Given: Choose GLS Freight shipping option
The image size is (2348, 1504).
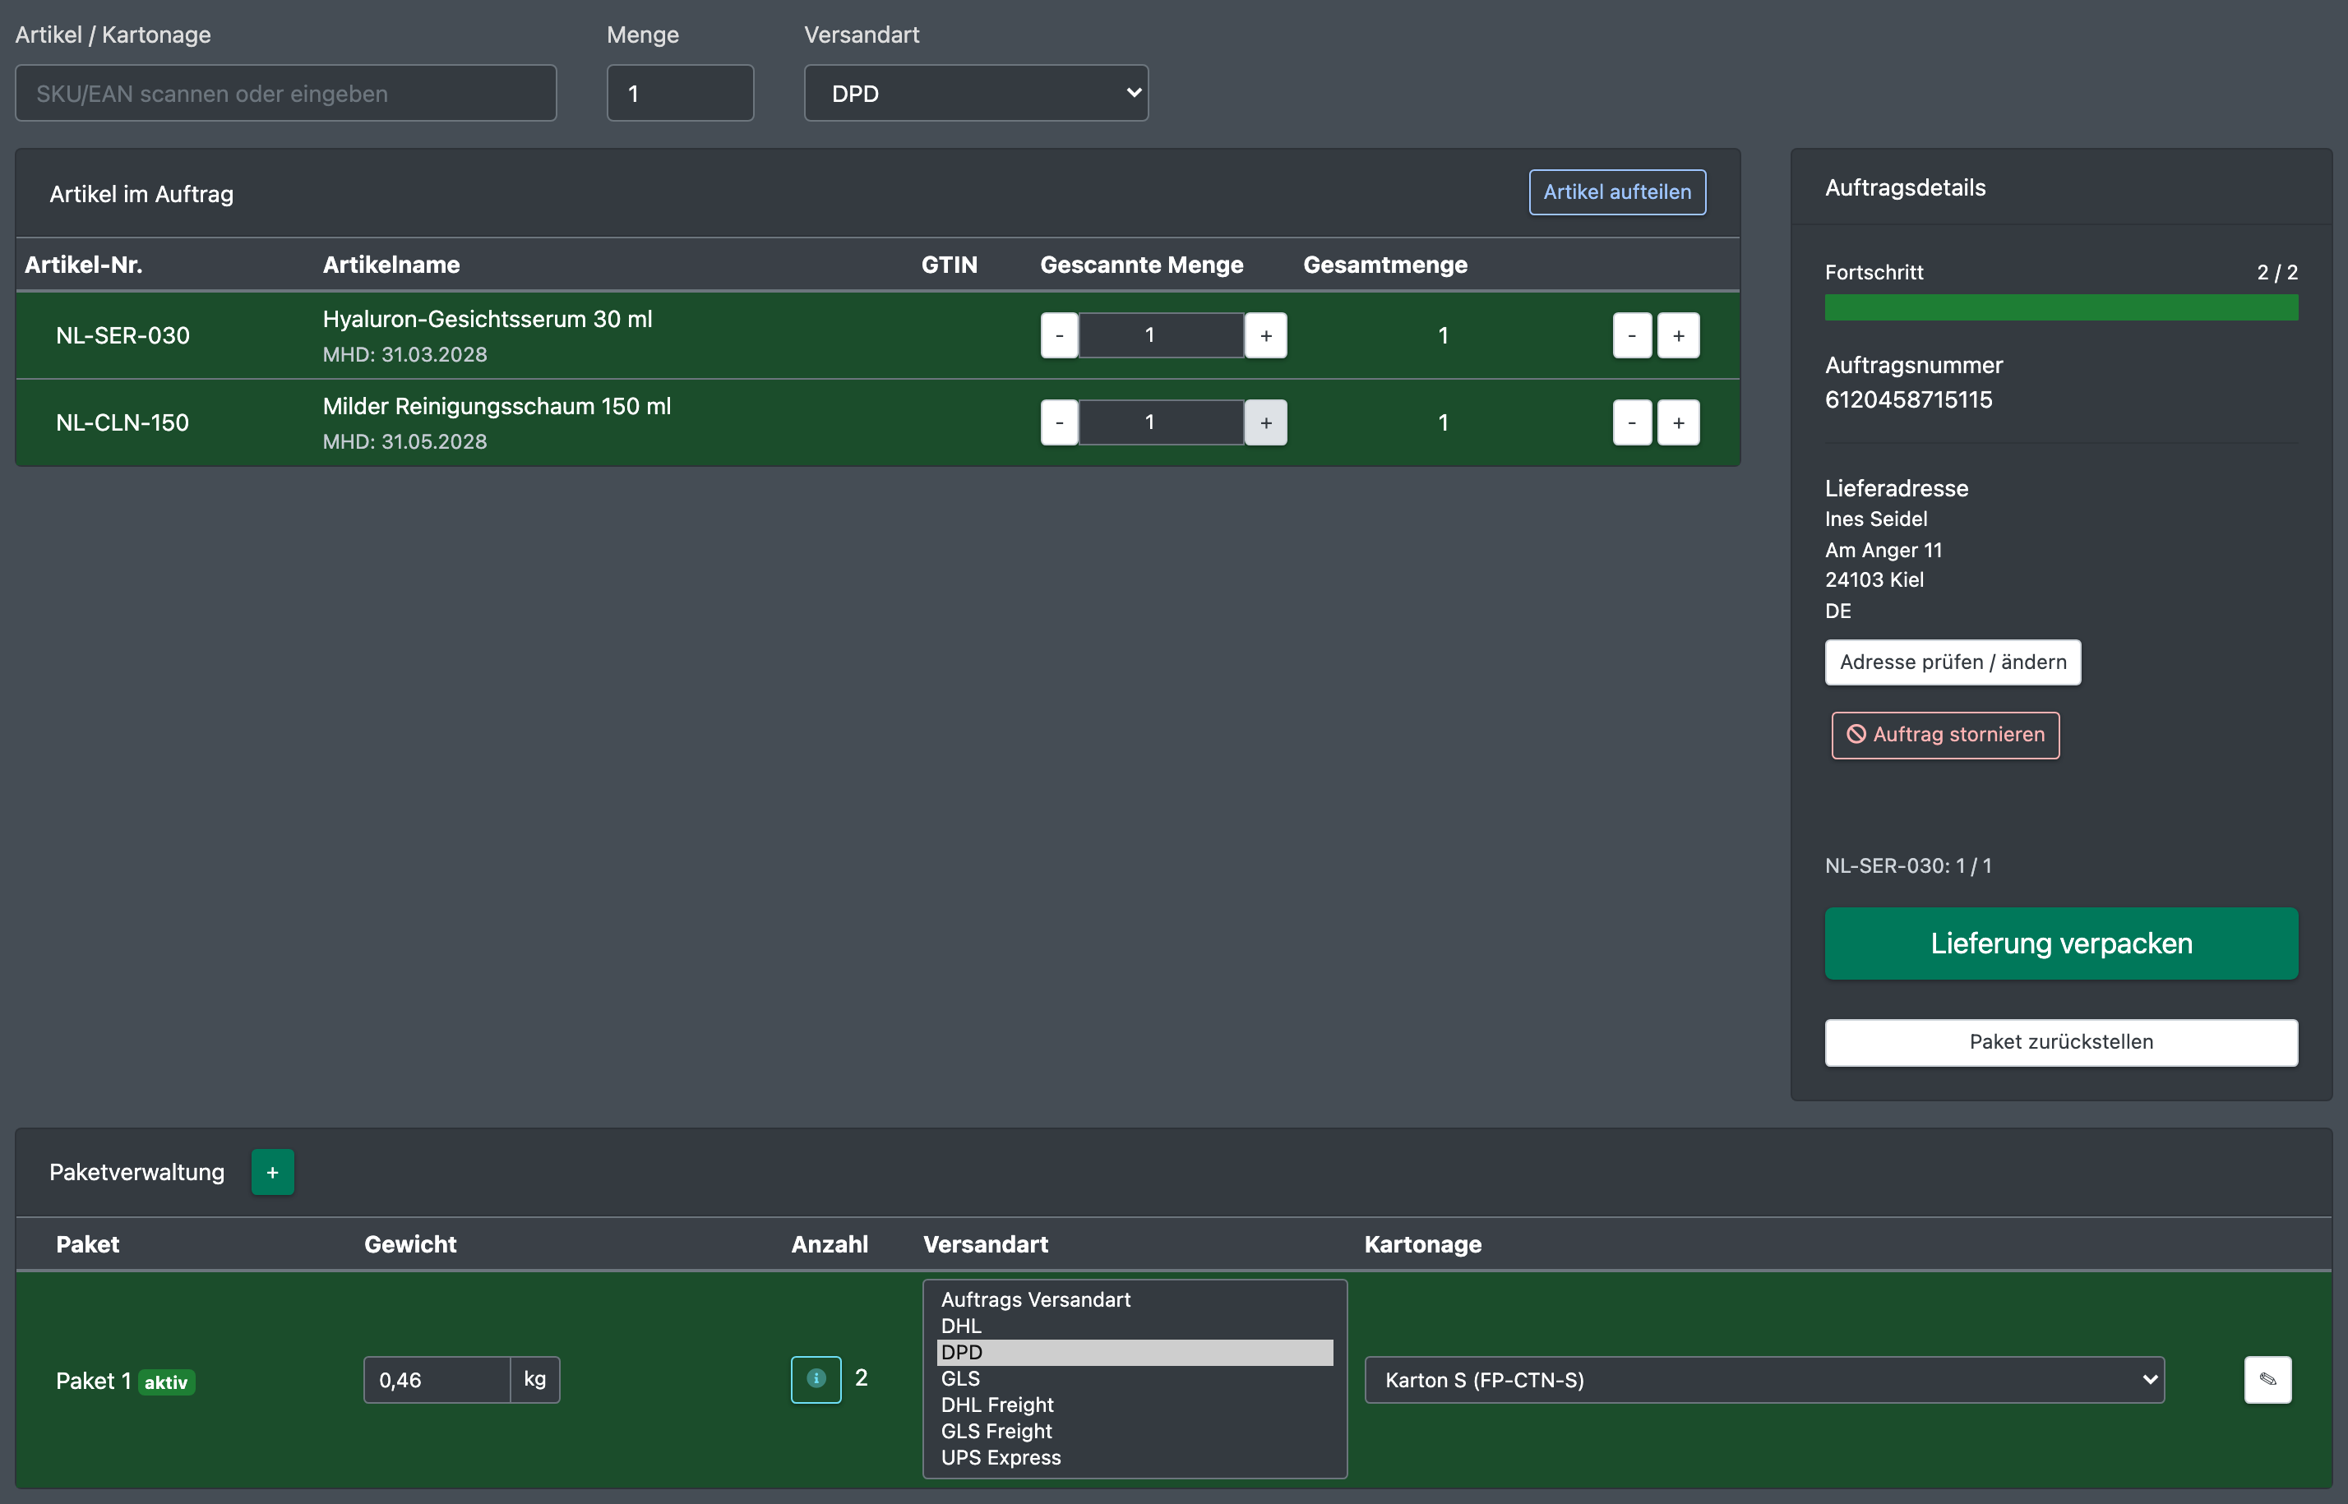Looking at the screenshot, I should [x=1134, y=1431].
